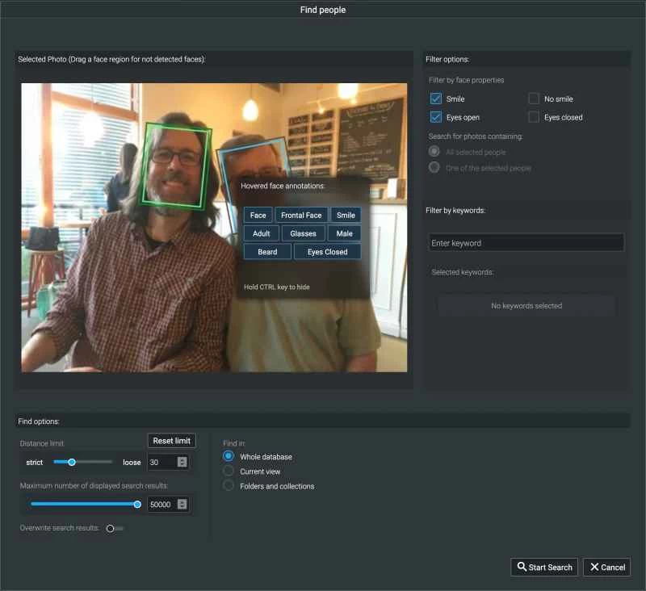Click the maximum search results slider handle

pos(137,504)
